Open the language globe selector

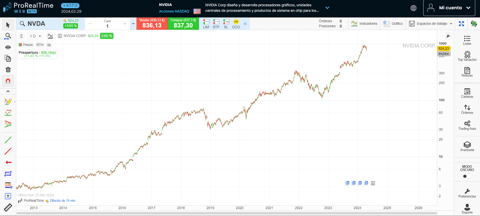pyautogui.click(x=413, y=8)
